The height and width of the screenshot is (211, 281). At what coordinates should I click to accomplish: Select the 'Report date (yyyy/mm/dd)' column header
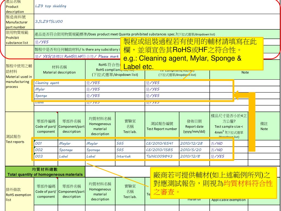195,126
